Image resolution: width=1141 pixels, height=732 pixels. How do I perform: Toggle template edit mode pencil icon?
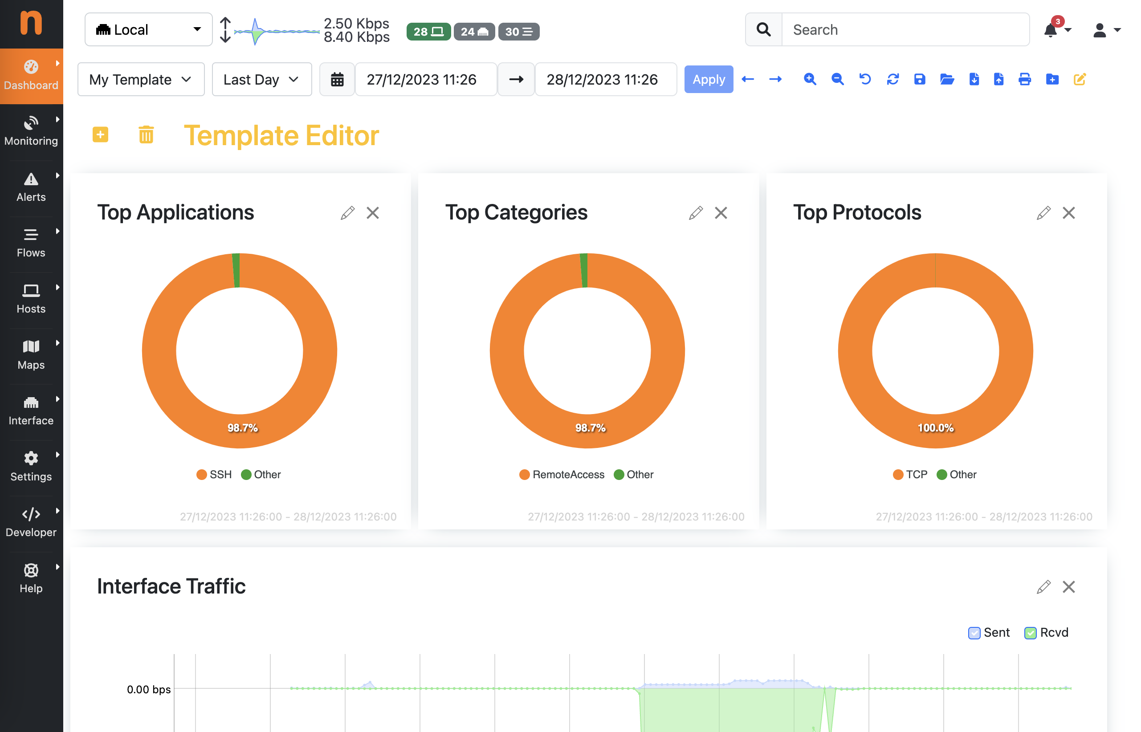1080,79
